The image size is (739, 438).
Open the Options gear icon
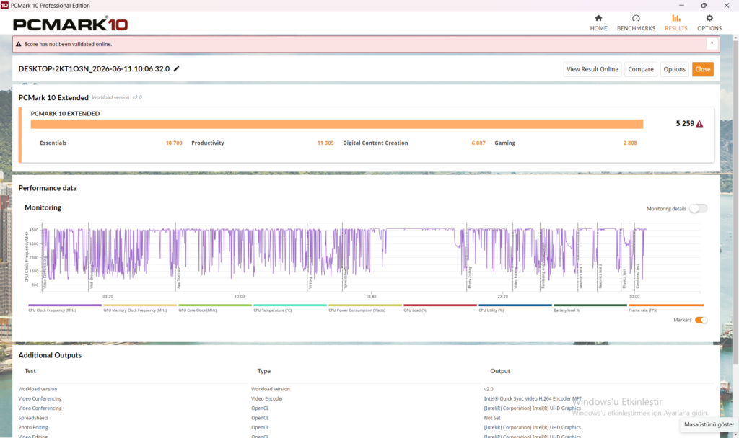[x=709, y=18]
